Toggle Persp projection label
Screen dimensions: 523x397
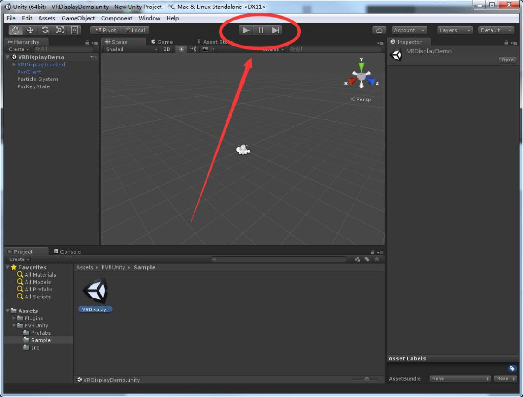click(x=361, y=99)
